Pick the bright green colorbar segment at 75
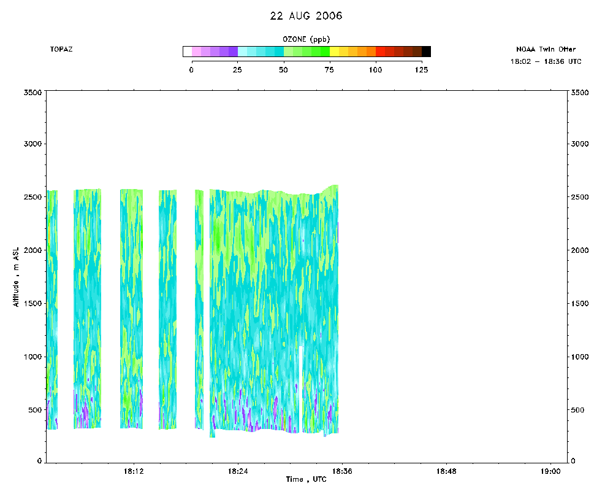Screen dimensions: 613x491 [x=325, y=52]
